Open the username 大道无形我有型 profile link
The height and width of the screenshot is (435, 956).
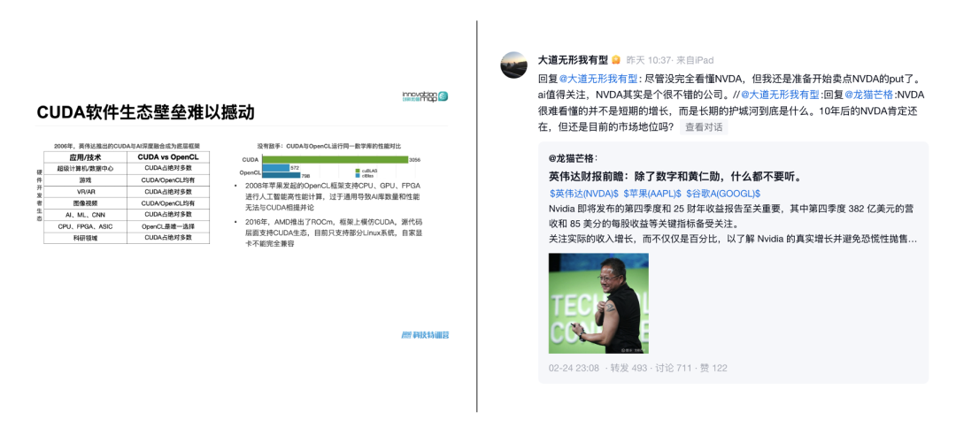tap(573, 60)
